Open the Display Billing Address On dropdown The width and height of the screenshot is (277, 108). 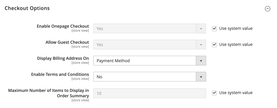pyautogui.click(x=150, y=61)
